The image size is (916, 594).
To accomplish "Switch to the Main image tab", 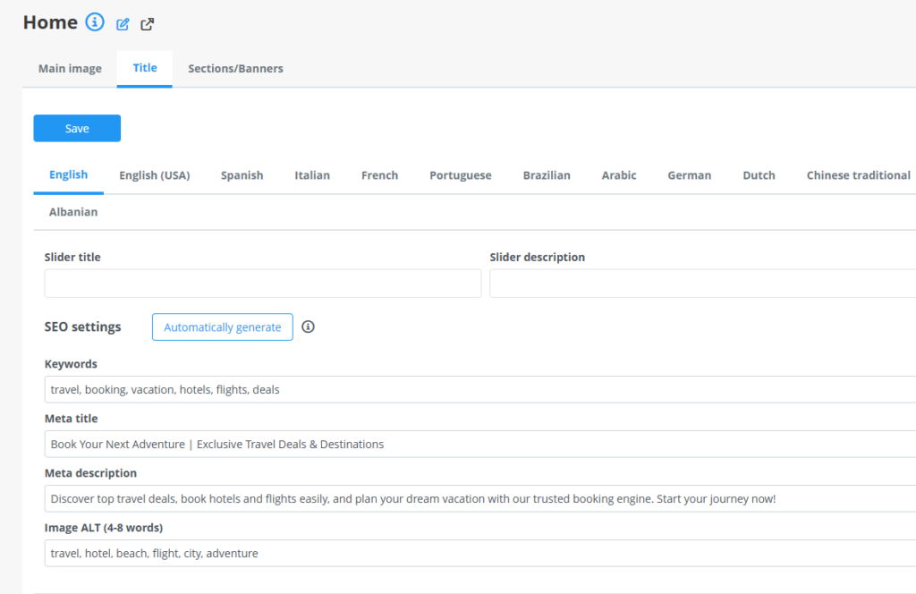I will point(70,69).
